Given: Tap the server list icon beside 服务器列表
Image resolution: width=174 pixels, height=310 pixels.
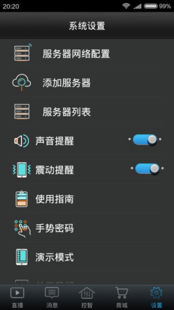Looking at the screenshot, I should click(x=22, y=111).
